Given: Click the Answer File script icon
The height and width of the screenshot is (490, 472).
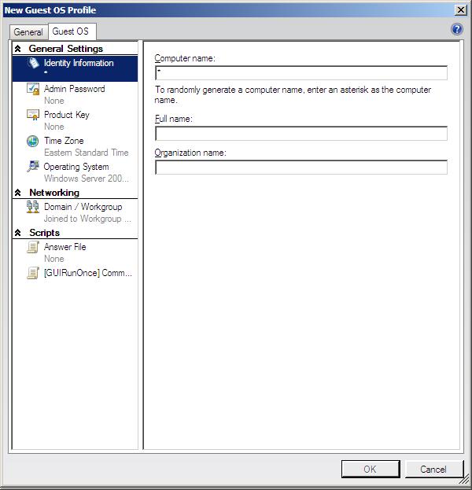Looking at the screenshot, I should pos(33,248).
